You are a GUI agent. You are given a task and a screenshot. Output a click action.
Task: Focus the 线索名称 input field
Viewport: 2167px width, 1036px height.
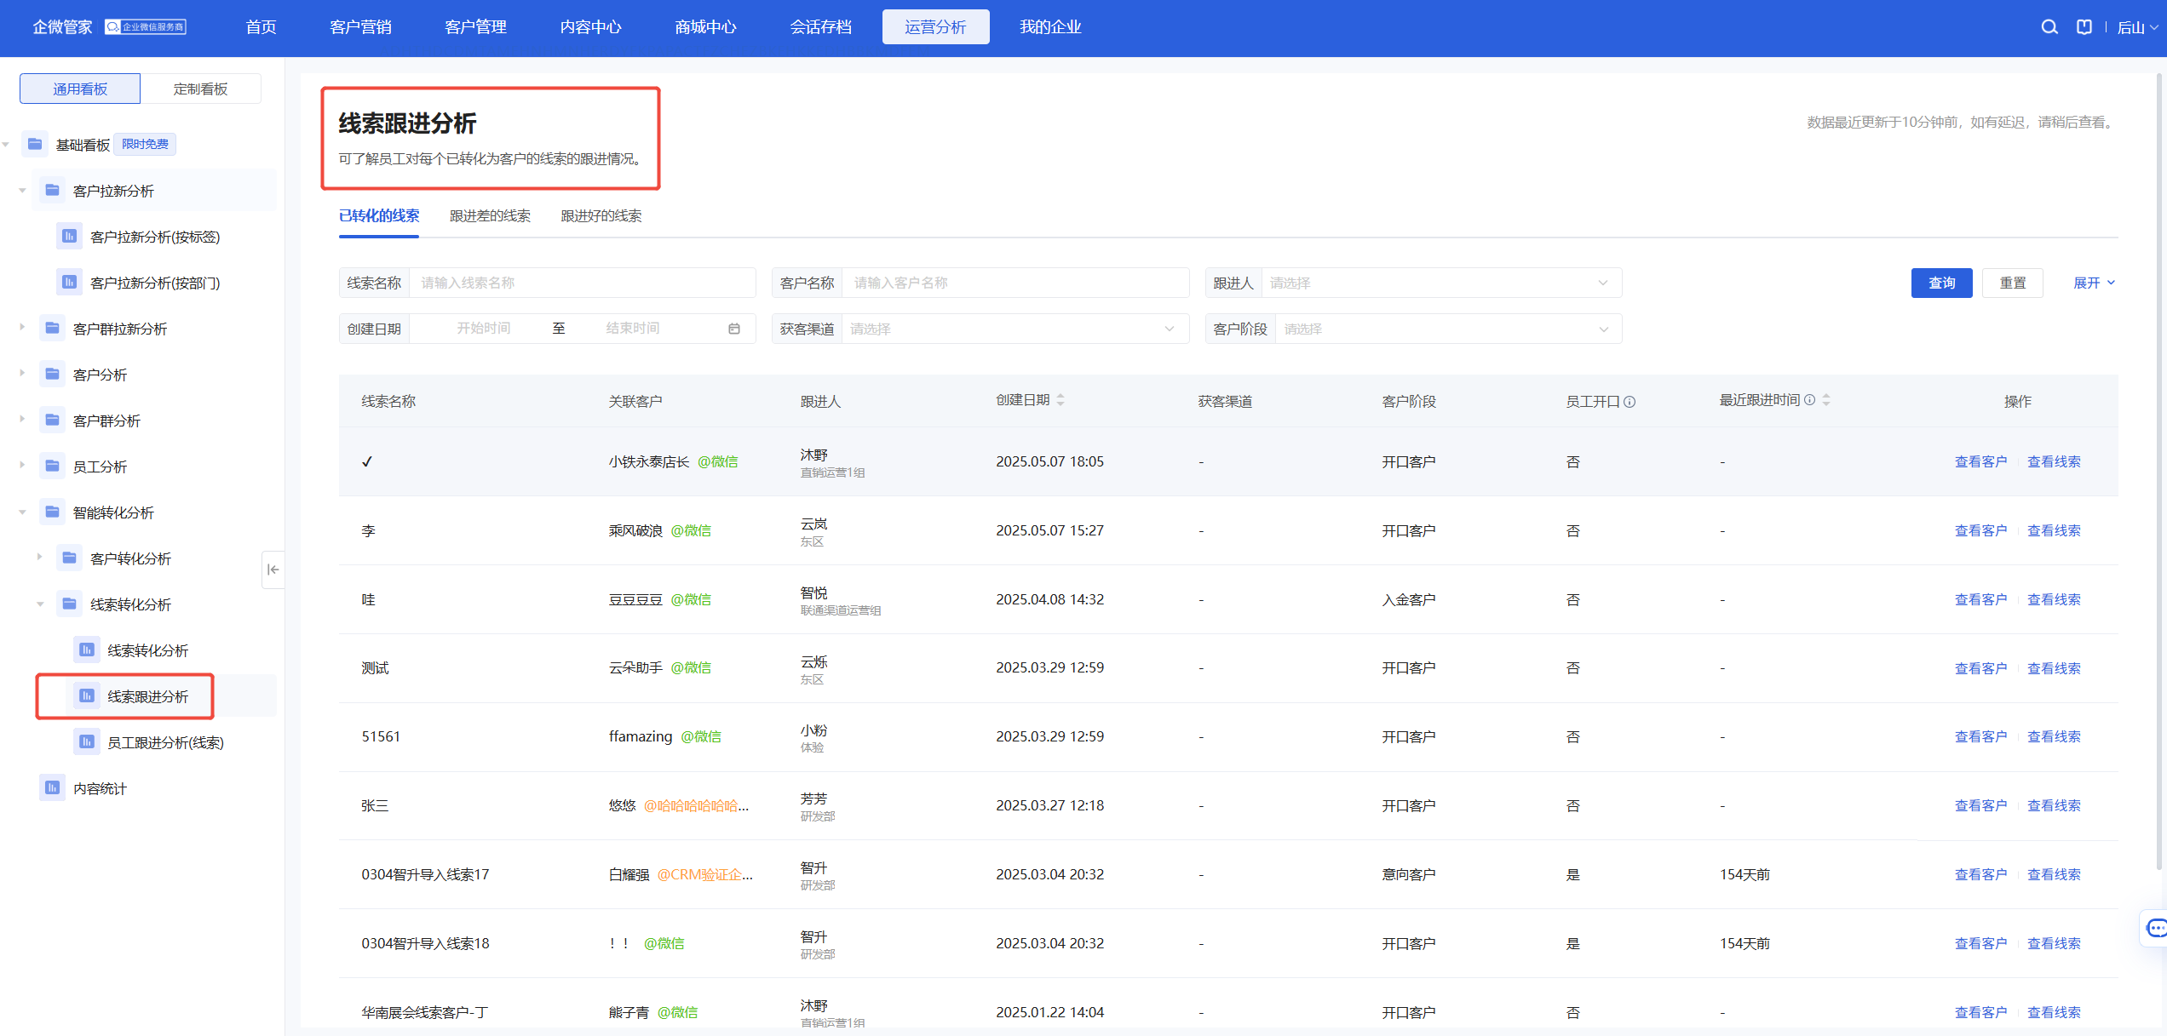(x=583, y=283)
